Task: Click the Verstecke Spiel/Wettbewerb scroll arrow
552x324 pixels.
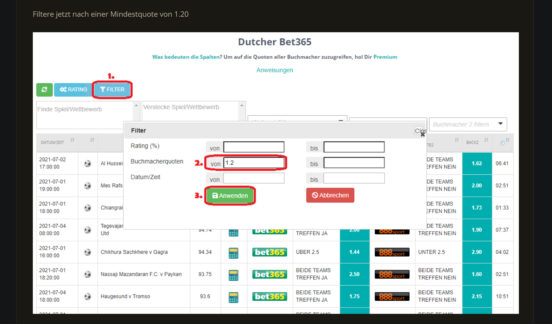Action: (242, 105)
